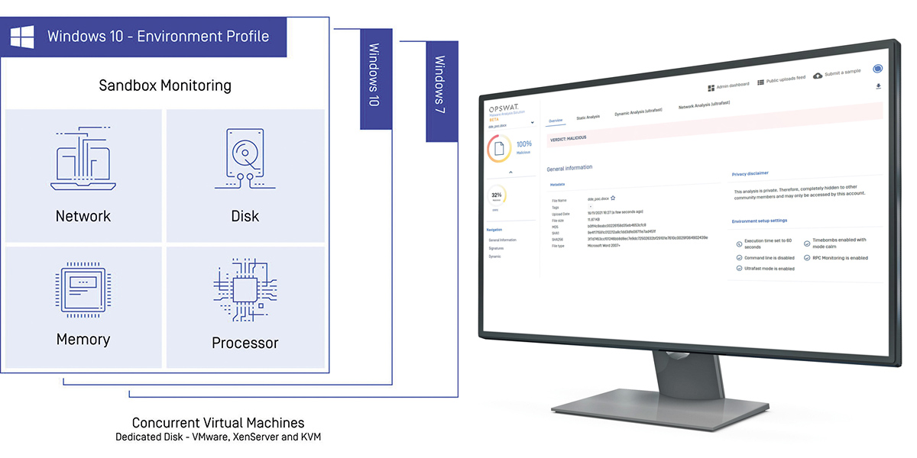The height and width of the screenshot is (458, 917).
Task: Click the Public uploads feed list icon
Action: (761, 82)
